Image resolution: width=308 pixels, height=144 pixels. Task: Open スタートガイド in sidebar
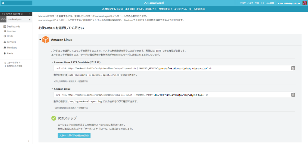[x=14, y=63]
